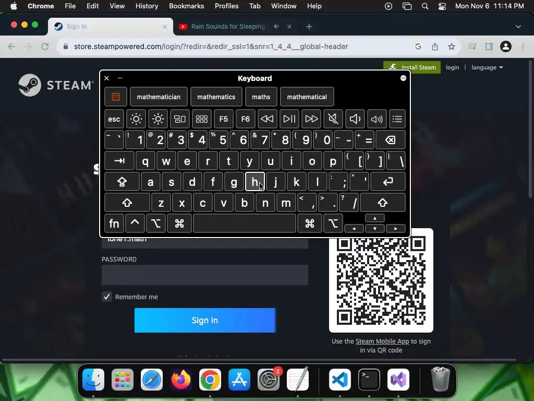Image resolution: width=534 pixels, height=401 pixels.
Task: Click the esc key on virtual keyboard
Action: (x=114, y=119)
